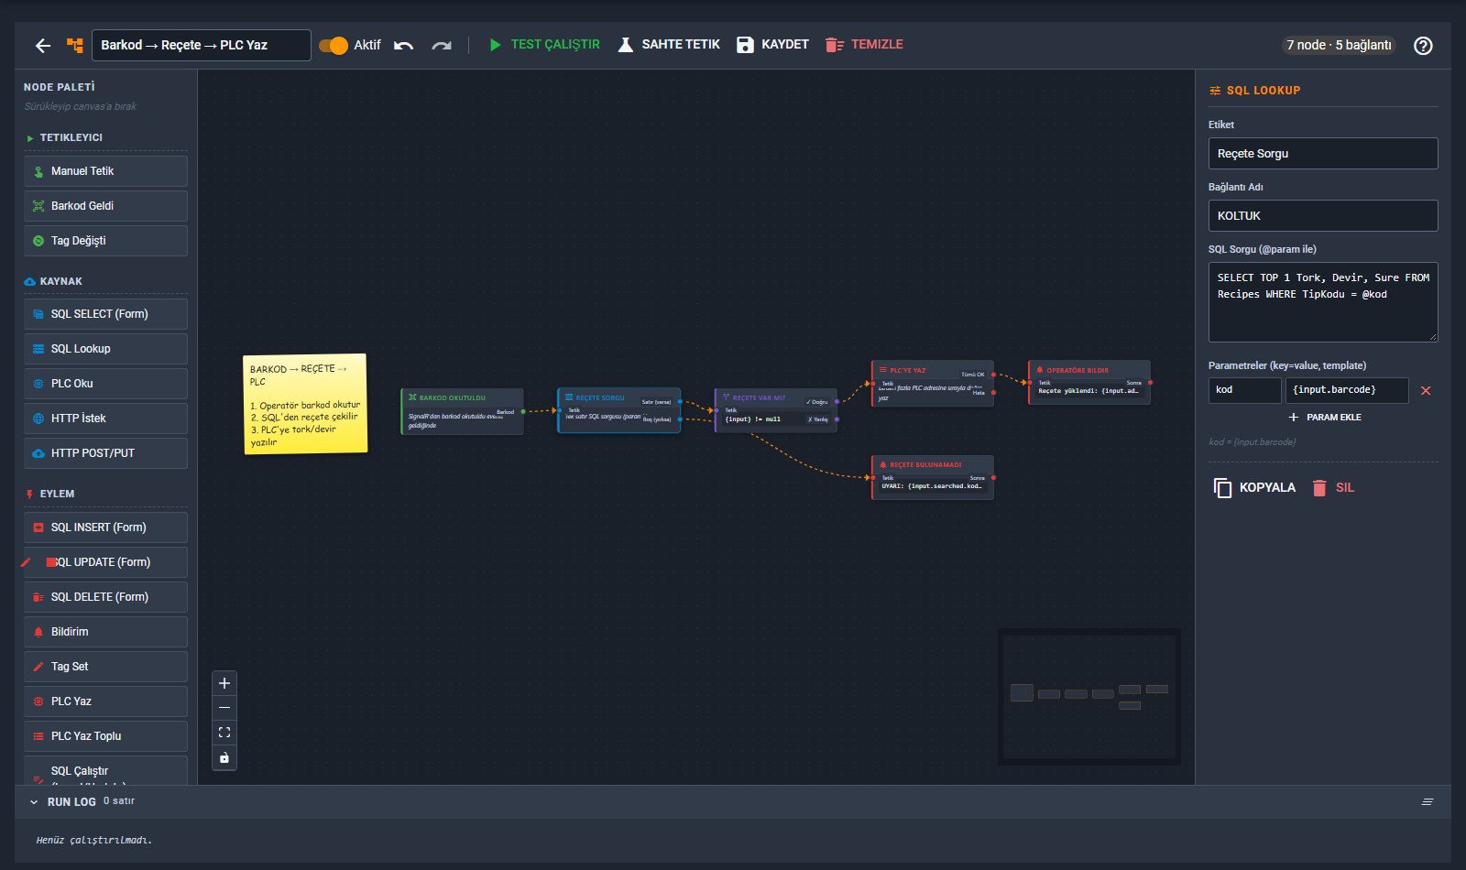Edit the workflow name field
Image resolution: width=1466 pixels, height=870 pixels.
201,45
